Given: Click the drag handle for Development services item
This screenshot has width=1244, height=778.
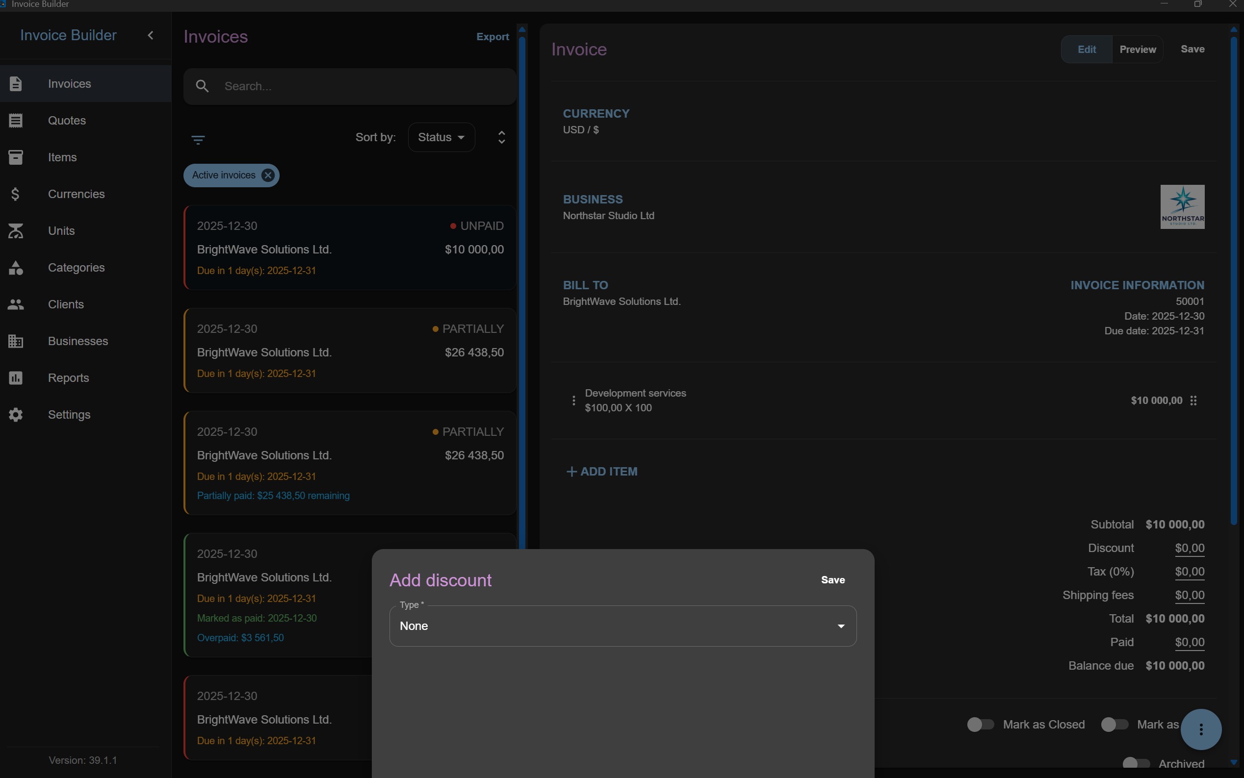Looking at the screenshot, I should point(1193,401).
